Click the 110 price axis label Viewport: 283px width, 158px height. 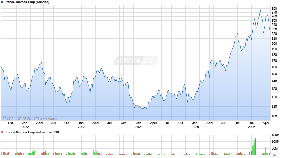(x=274, y=106)
